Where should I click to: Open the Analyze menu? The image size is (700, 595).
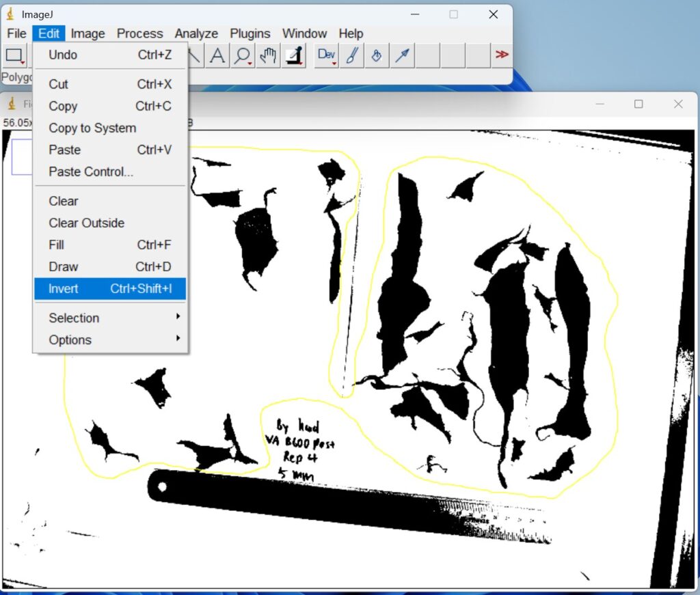[196, 33]
